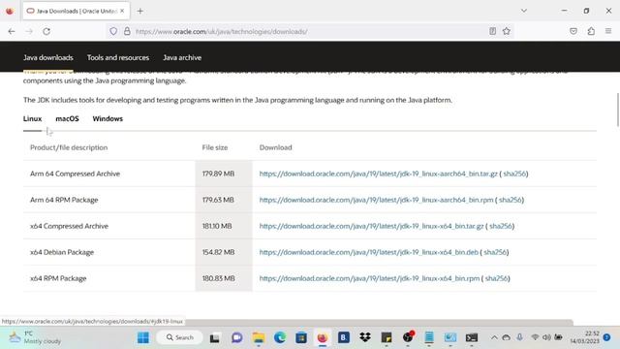This screenshot has width=620, height=349.
Task: Click the vertical page scrollbar thumb
Action: [618, 110]
